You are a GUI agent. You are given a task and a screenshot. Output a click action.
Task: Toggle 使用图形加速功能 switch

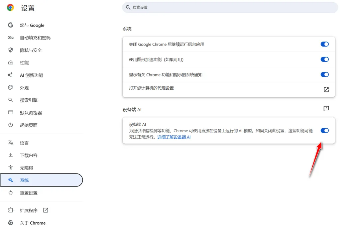(324, 59)
